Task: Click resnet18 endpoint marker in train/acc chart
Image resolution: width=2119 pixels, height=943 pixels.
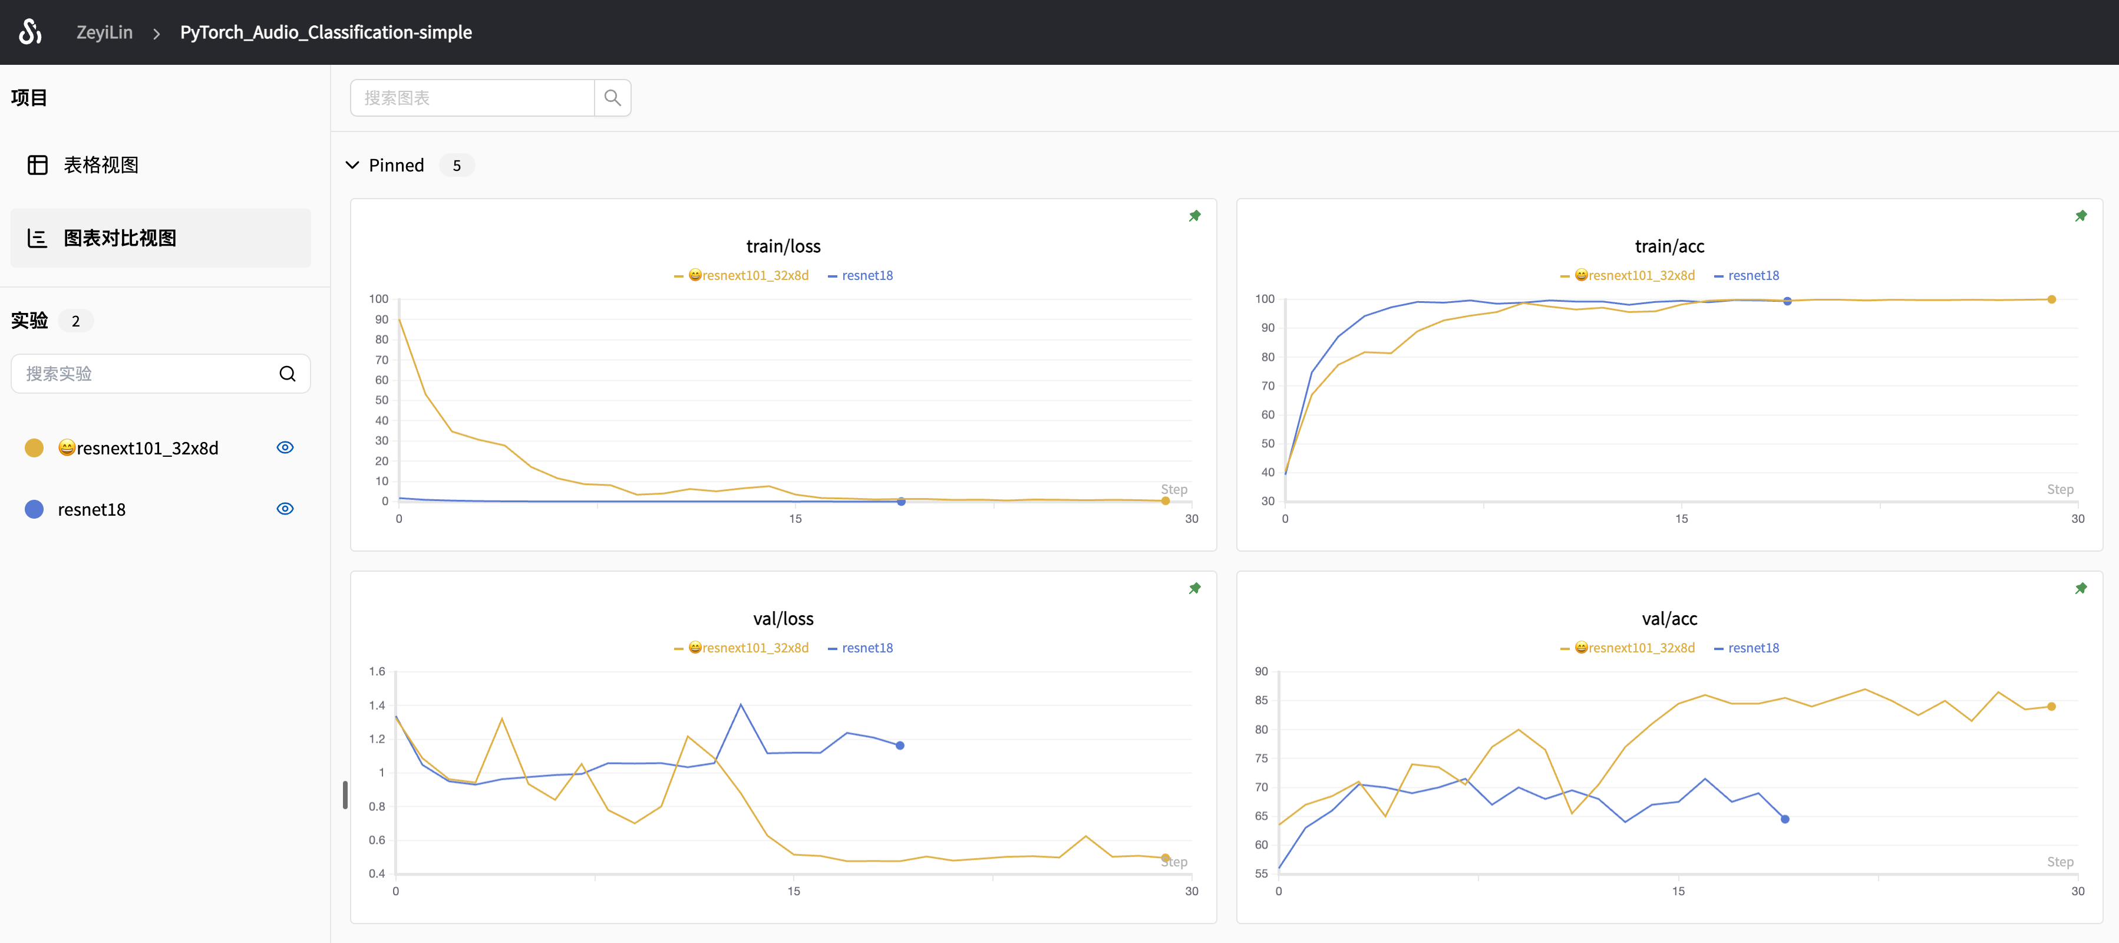Action: point(1787,301)
